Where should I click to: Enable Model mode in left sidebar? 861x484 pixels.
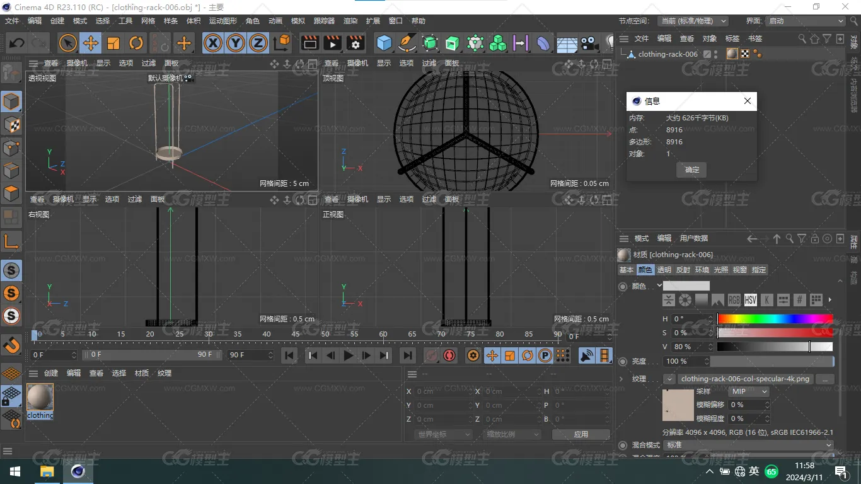pos(11,101)
